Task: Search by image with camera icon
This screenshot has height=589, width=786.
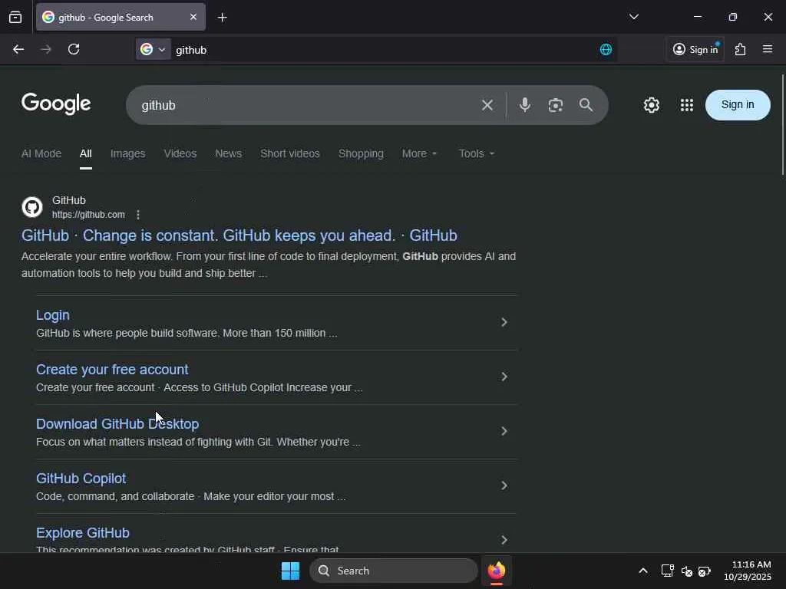Action: (556, 105)
